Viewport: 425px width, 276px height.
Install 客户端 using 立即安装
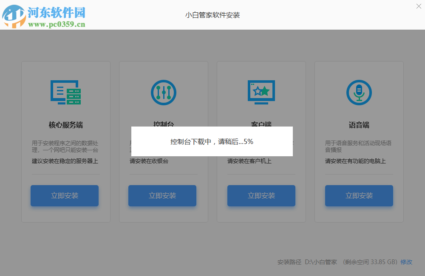click(261, 196)
